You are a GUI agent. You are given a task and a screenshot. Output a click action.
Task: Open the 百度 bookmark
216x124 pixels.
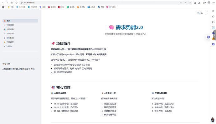tap(43, 7)
